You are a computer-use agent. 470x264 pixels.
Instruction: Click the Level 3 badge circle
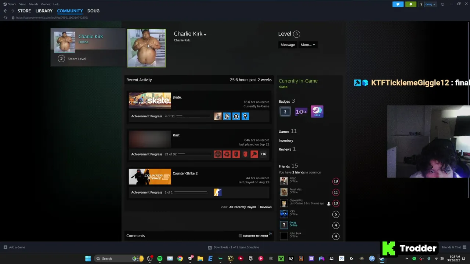point(296,34)
